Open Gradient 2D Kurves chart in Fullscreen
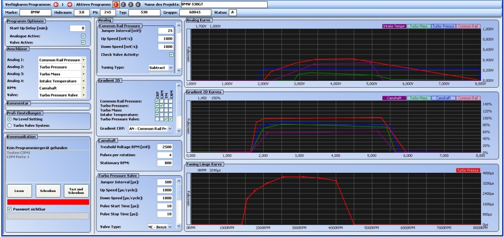This screenshot has height=237, width=504. point(188,127)
